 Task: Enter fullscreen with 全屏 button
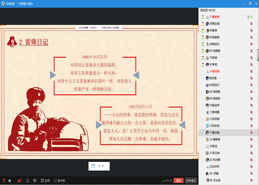(x=45, y=181)
